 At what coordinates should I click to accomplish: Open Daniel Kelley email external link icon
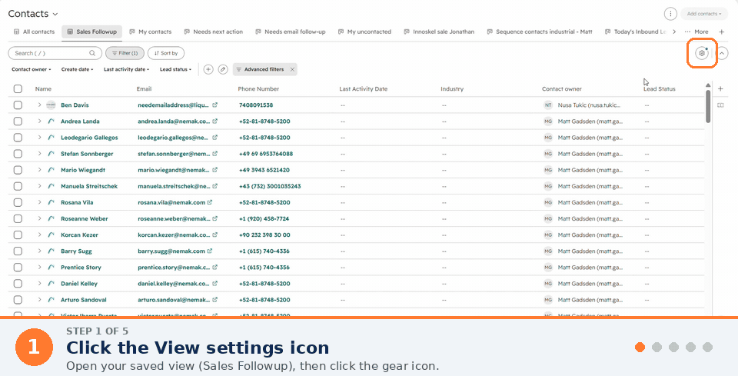[x=214, y=284]
